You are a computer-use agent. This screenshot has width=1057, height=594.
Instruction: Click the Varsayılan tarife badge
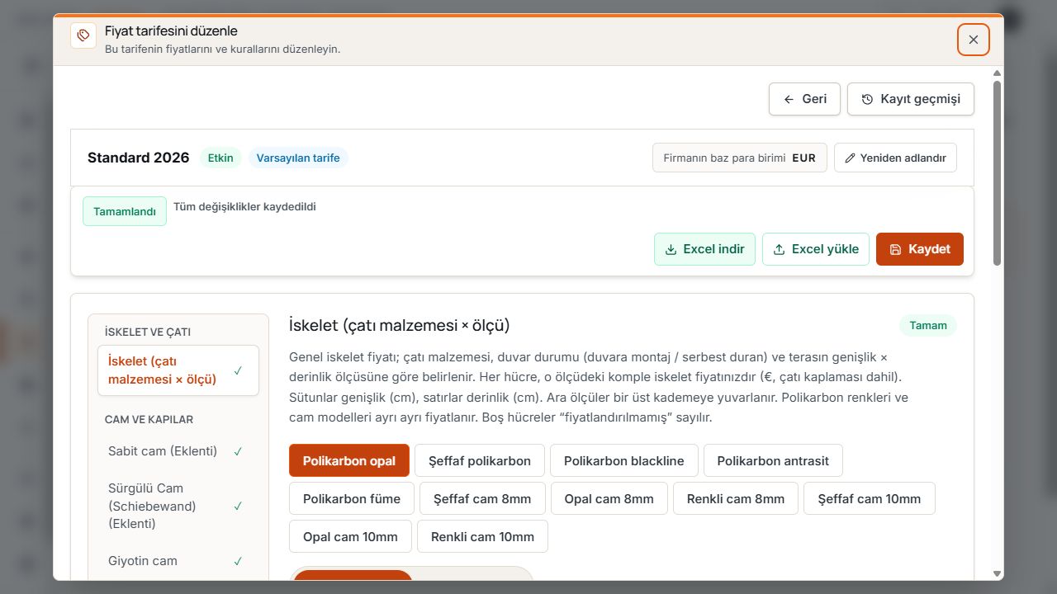tap(298, 158)
